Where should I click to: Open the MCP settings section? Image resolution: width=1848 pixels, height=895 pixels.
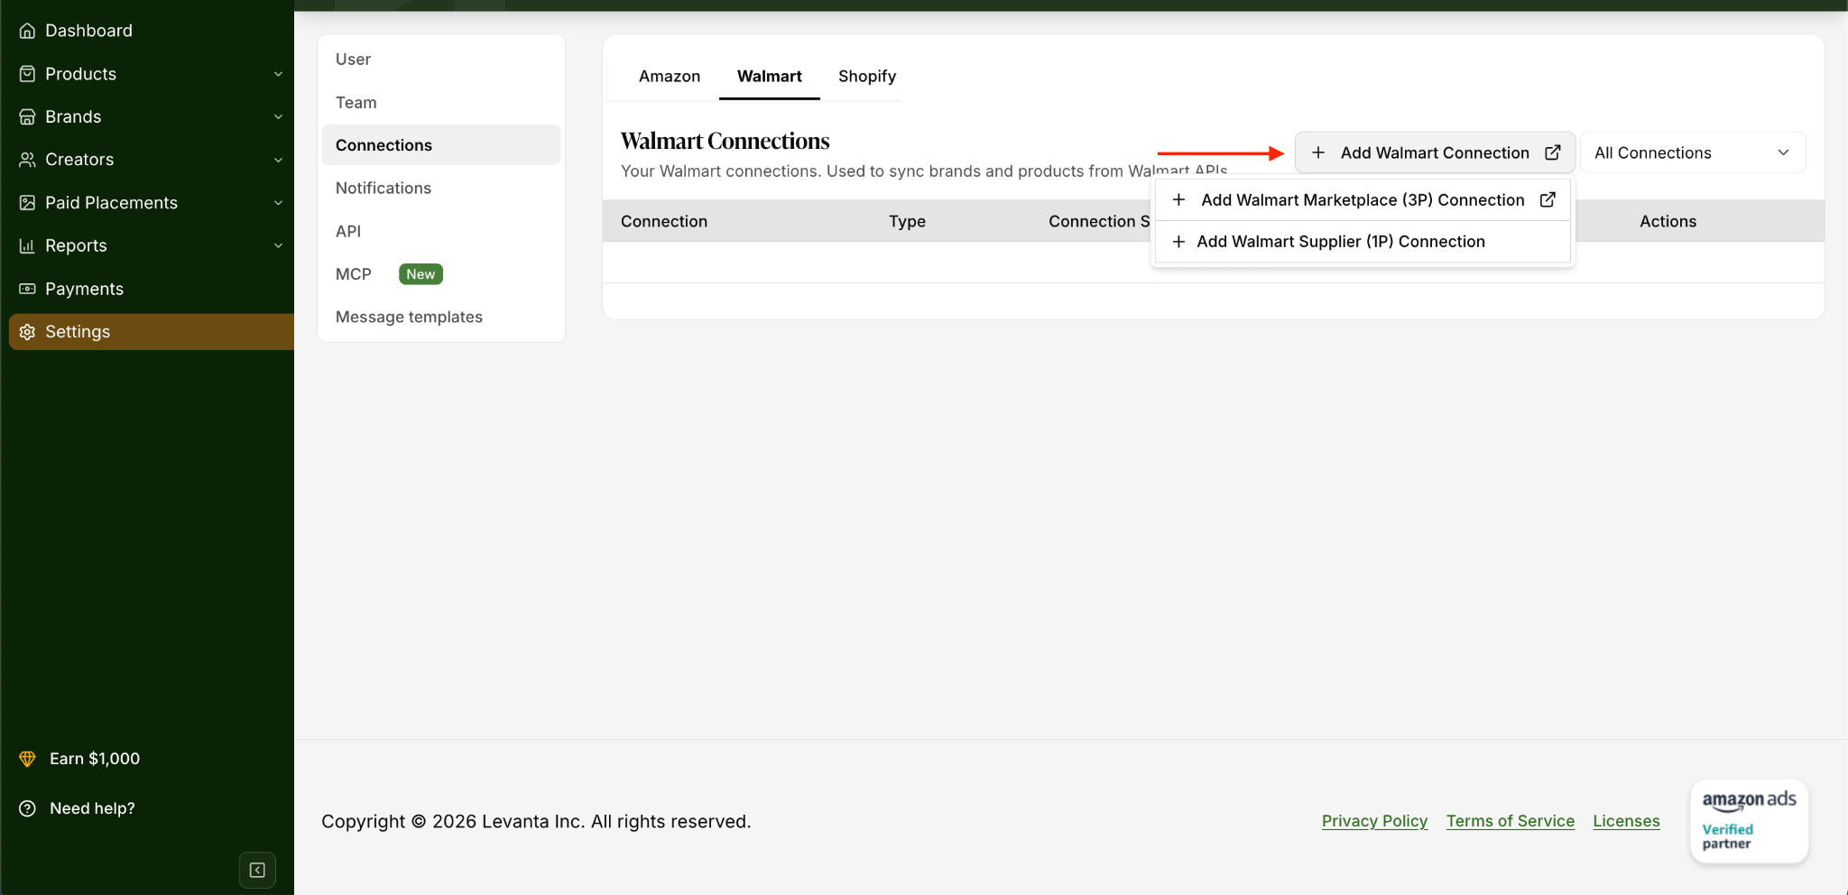(441, 274)
